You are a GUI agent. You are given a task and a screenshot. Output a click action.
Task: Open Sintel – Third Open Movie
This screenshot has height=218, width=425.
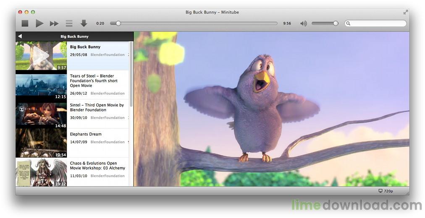click(x=97, y=107)
